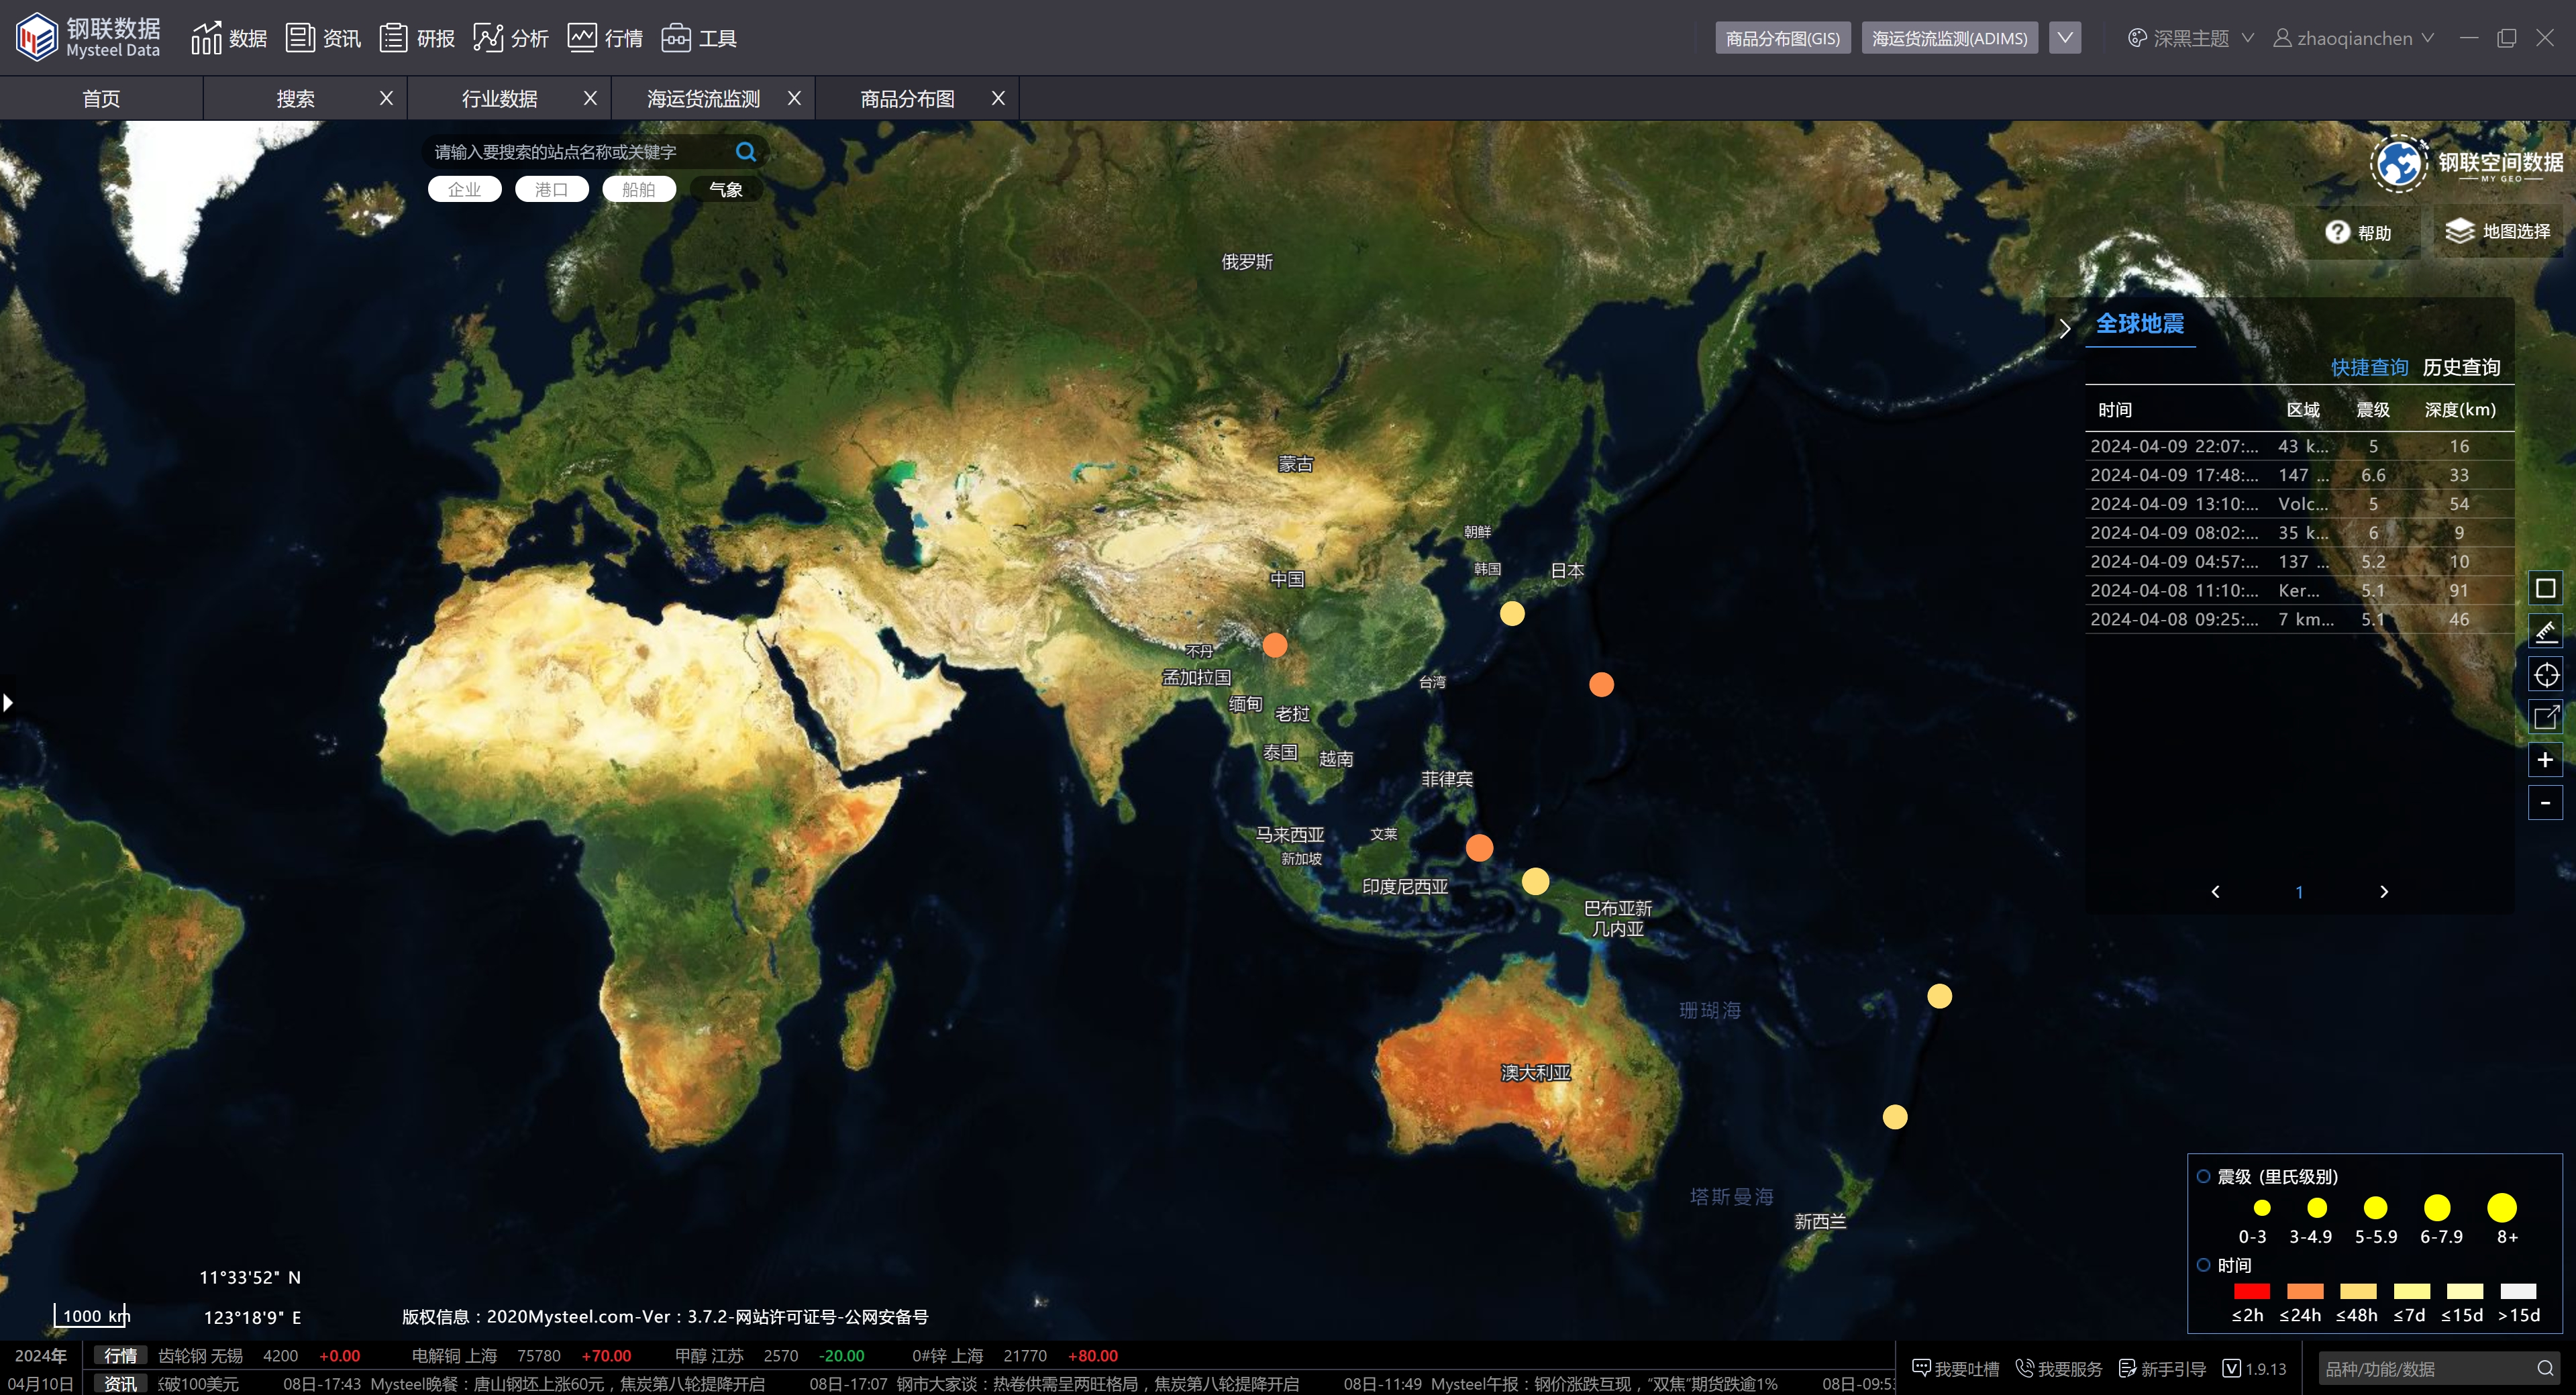The width and height of the screenshot is (2576, 1395).
Task: Select the earthquake row 2024-04-09 04:57
Action: point(2299,562)
